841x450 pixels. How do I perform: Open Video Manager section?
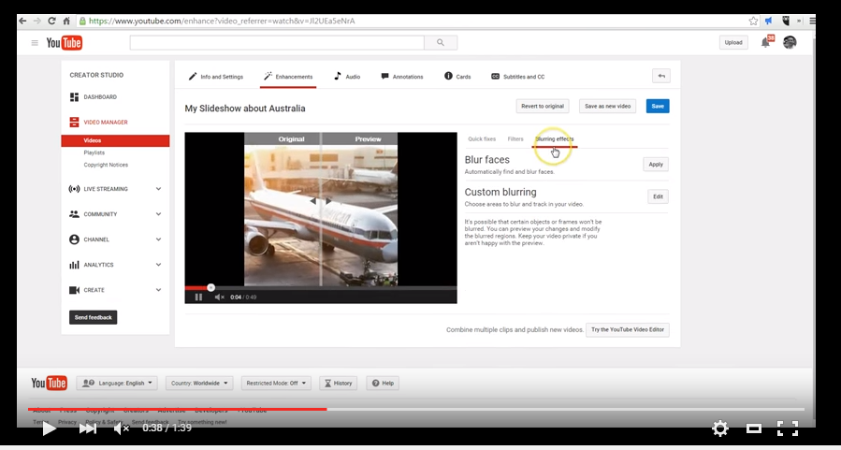coord(99,123)
